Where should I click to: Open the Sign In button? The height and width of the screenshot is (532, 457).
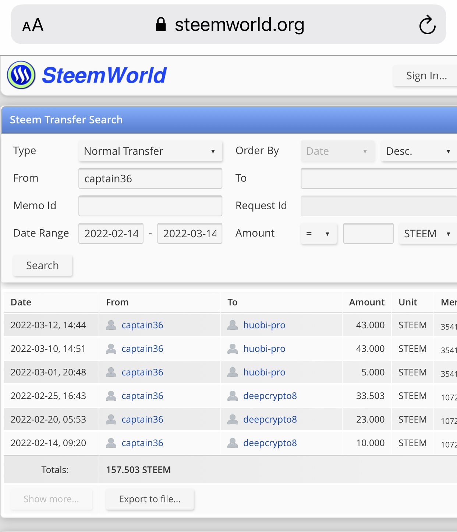point(426,76)
